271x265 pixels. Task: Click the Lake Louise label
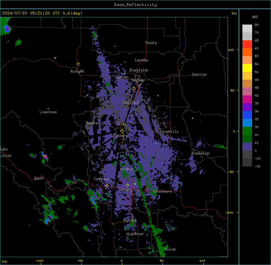[6, 152]
